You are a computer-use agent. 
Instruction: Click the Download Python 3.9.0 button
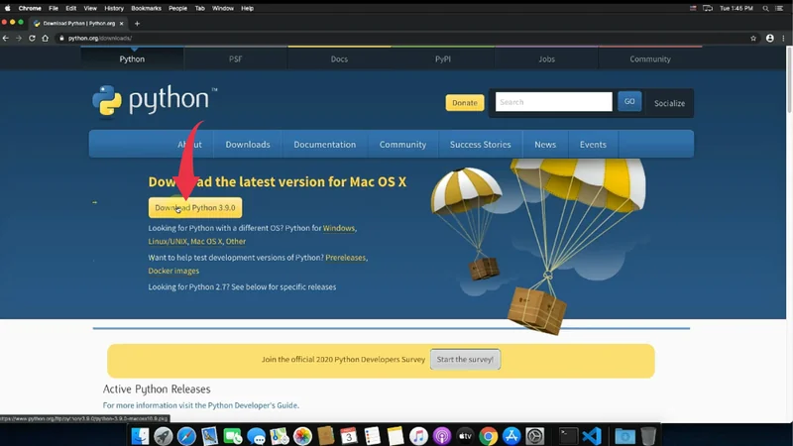pos(195,208)
